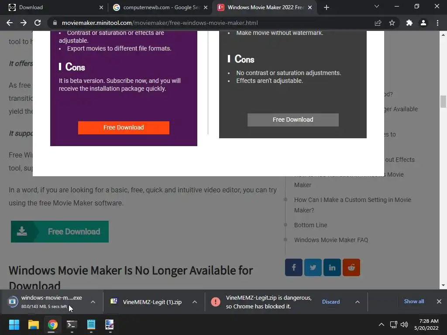
Task: Click the orange Free Download button
Action: (x=124, y=128)
